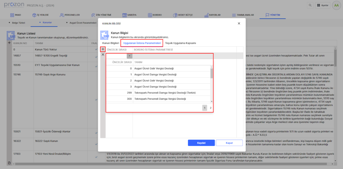
Task: Open Ayarlar settings grid button
Action: click(x=322, y=5)
